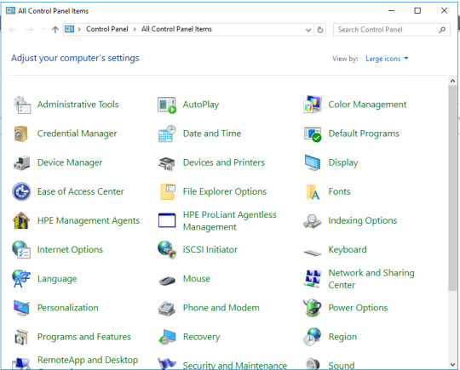
Task: Open the Language icon
Action: (x=21, y=279)
